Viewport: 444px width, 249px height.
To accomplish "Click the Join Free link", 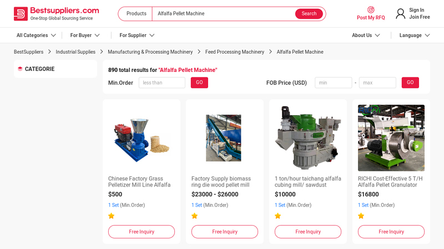I will [x=420, y=17].
